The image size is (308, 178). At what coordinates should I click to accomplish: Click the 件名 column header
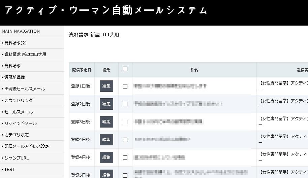(194, 70)
